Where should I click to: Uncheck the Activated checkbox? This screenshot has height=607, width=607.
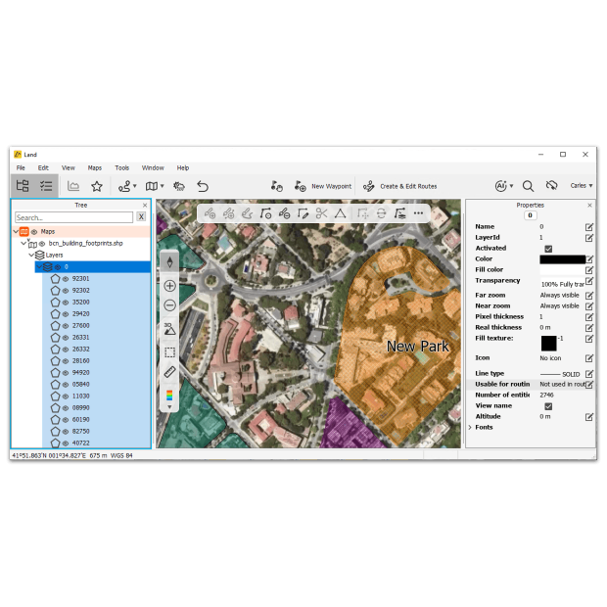point(548,249)
